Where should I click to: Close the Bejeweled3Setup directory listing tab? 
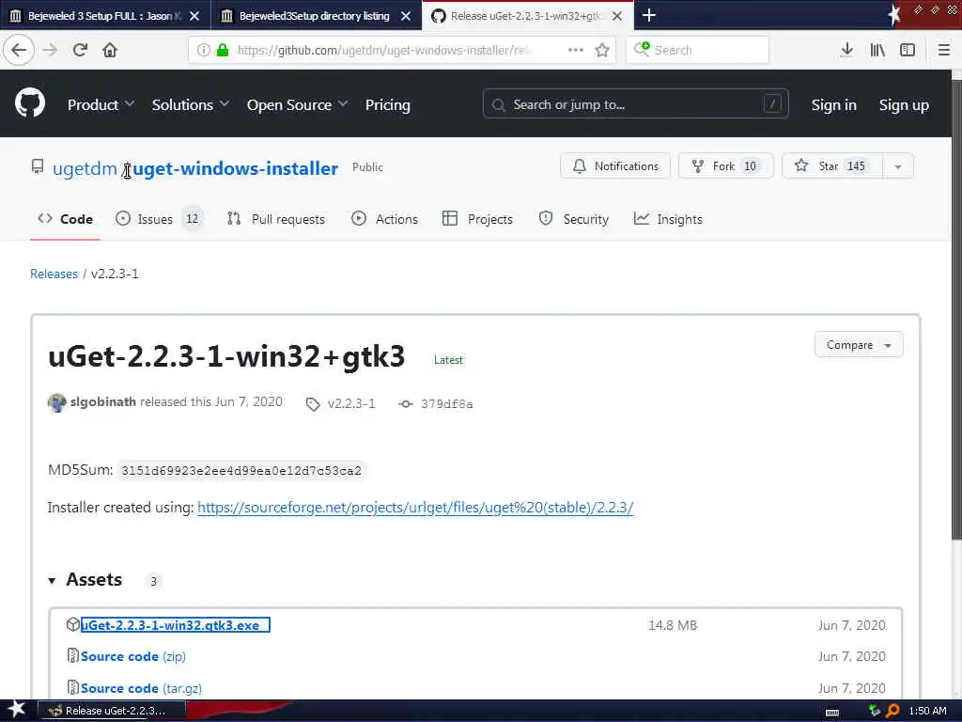(x=406, y=16)
